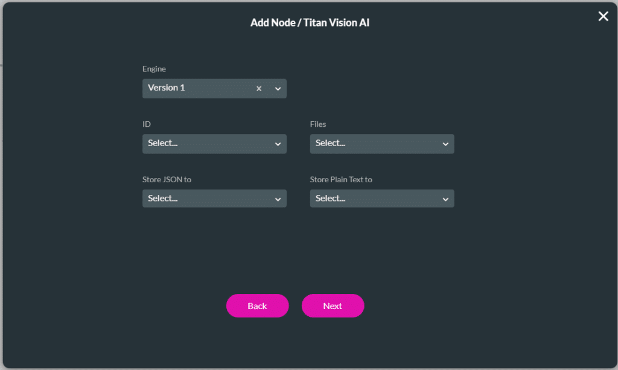The image size is (618, 370).
Task: Click the Back button
Action: pyautogui.click(x=257, y=305)
